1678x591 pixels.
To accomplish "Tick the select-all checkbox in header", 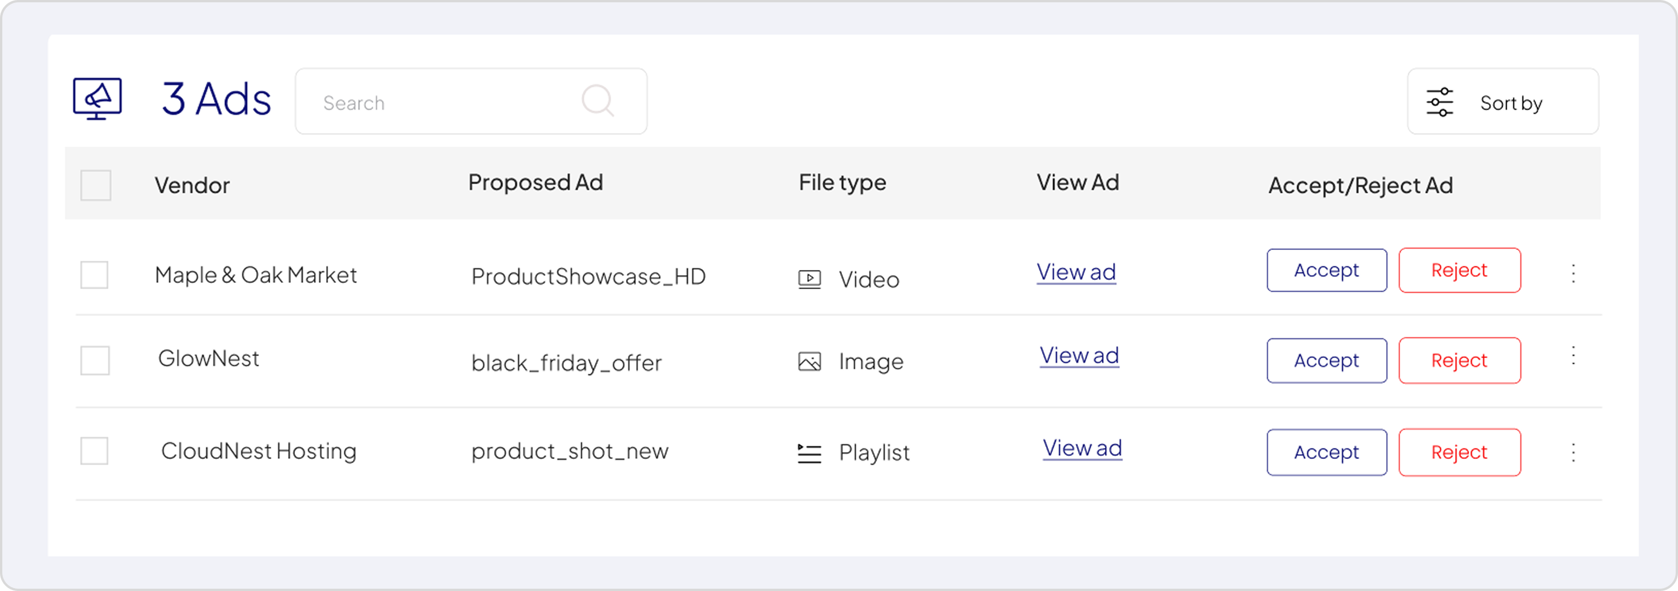I will tap(96, 185).
